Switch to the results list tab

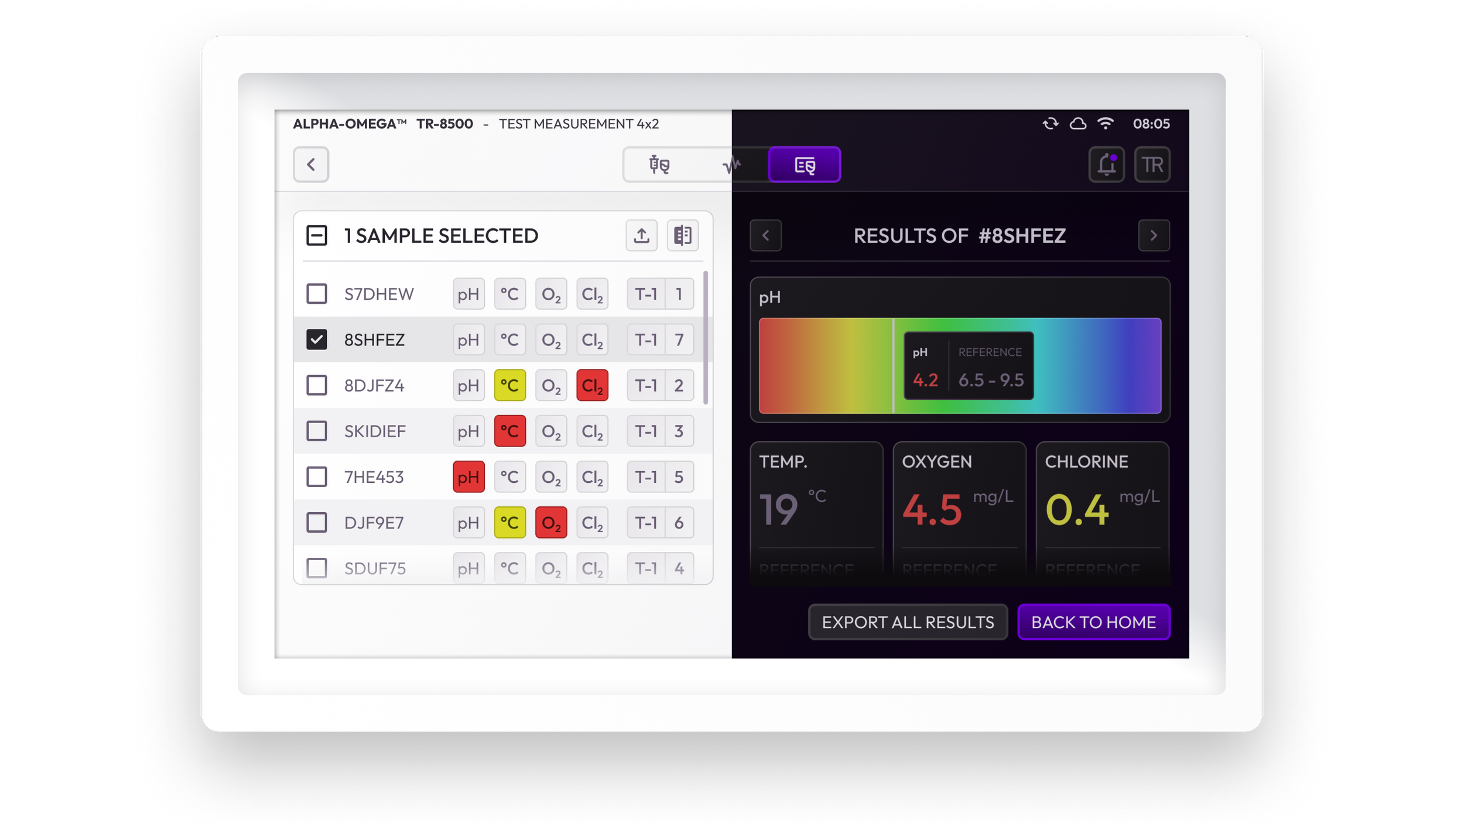coord(805,164)
